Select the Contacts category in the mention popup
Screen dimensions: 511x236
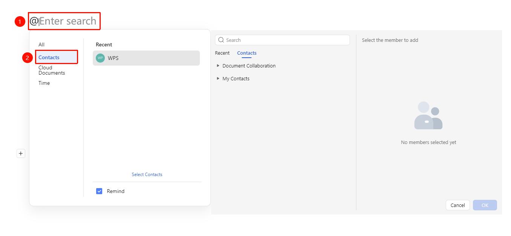57,57
